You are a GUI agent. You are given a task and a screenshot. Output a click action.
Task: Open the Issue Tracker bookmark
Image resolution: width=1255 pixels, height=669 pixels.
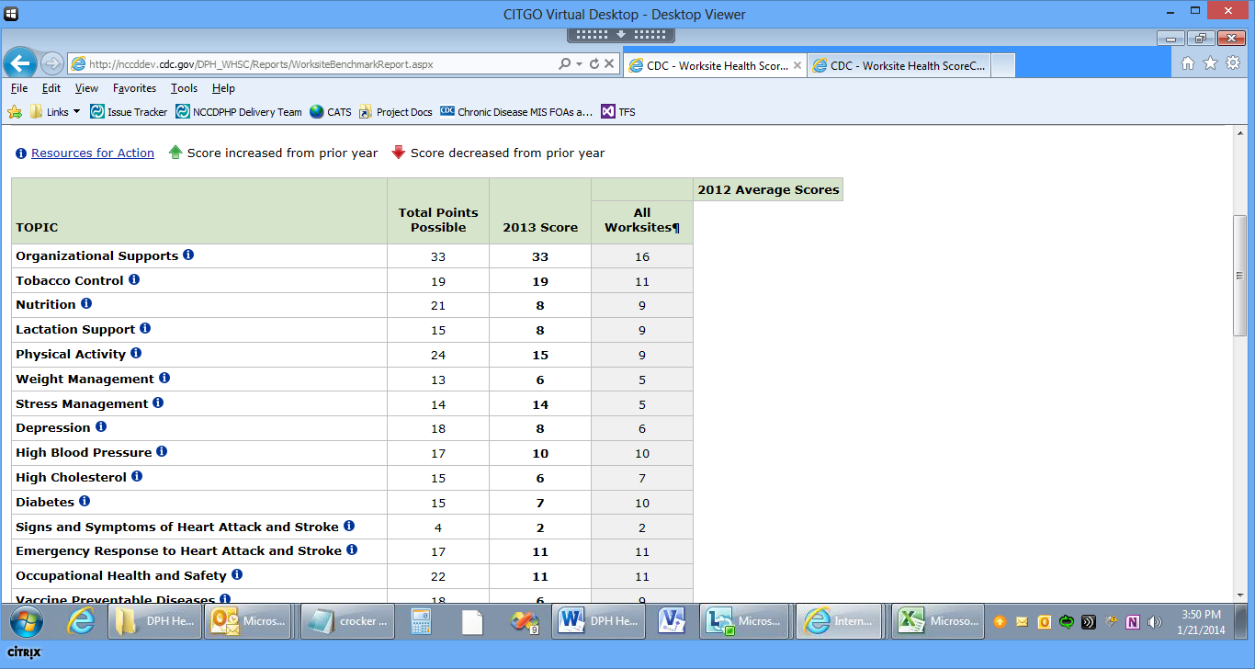(137, 112)
